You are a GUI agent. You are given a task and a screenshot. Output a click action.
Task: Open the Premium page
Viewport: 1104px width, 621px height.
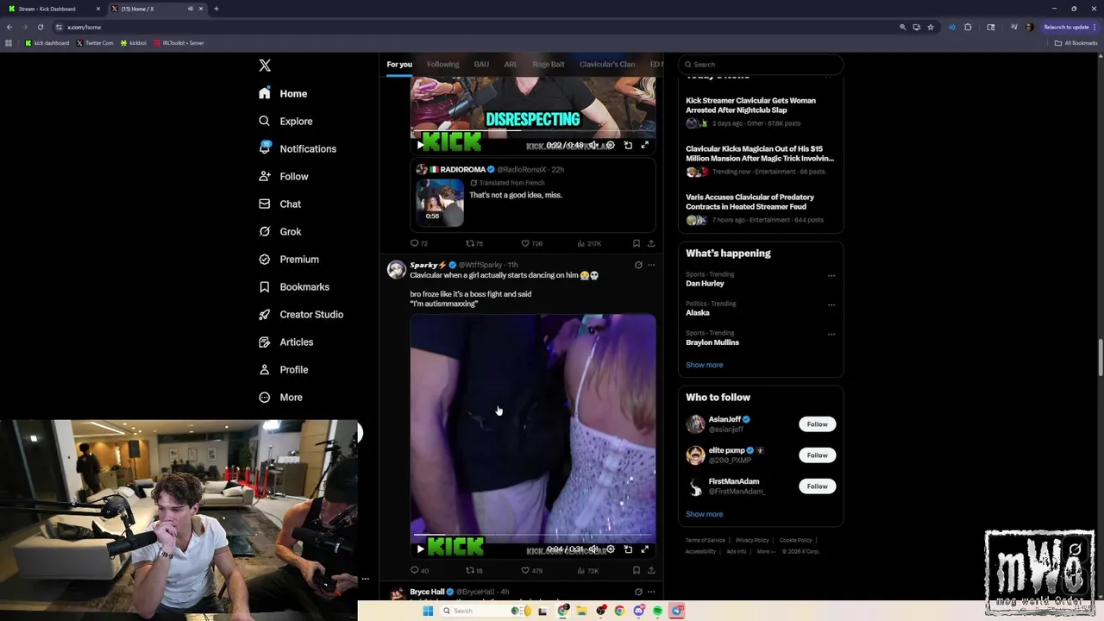click(x=289, y=259)
